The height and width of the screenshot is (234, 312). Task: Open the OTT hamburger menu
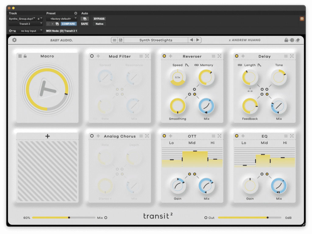pyautogui.click(x=214, y=136)
